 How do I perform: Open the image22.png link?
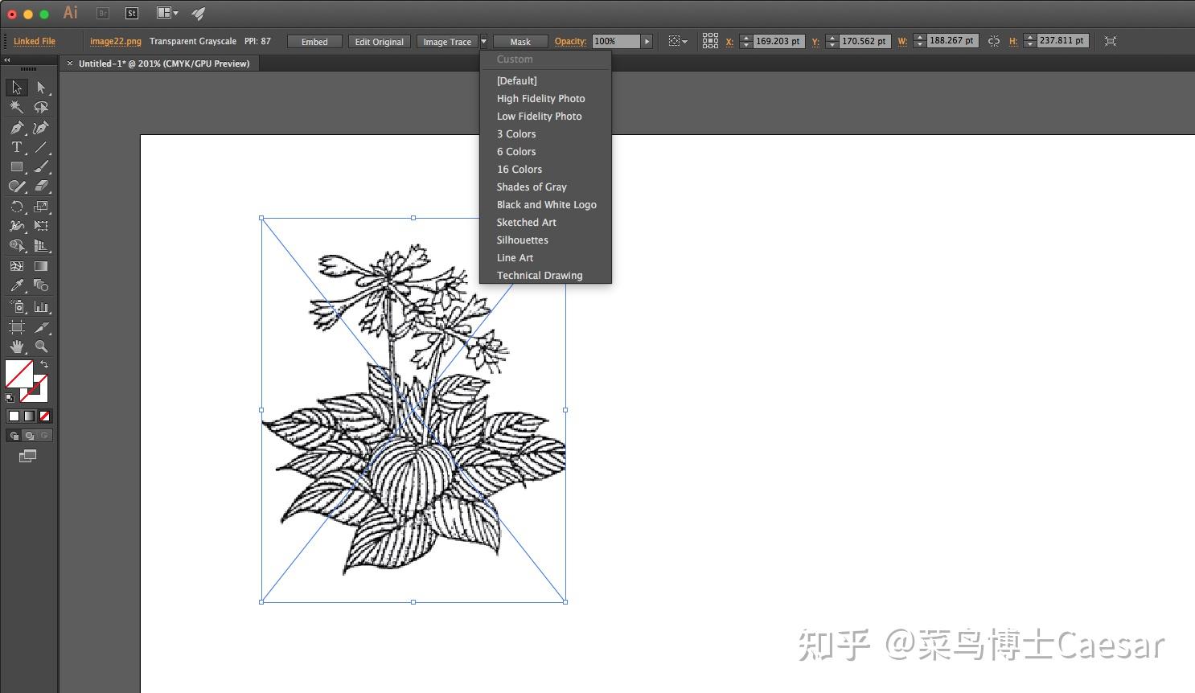pyautogui.click(x=115, y=41)
